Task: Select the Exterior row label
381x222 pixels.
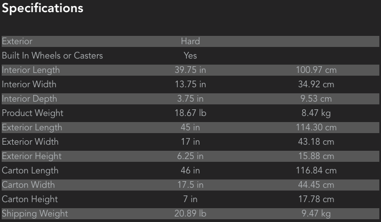Action: (17, 41)
